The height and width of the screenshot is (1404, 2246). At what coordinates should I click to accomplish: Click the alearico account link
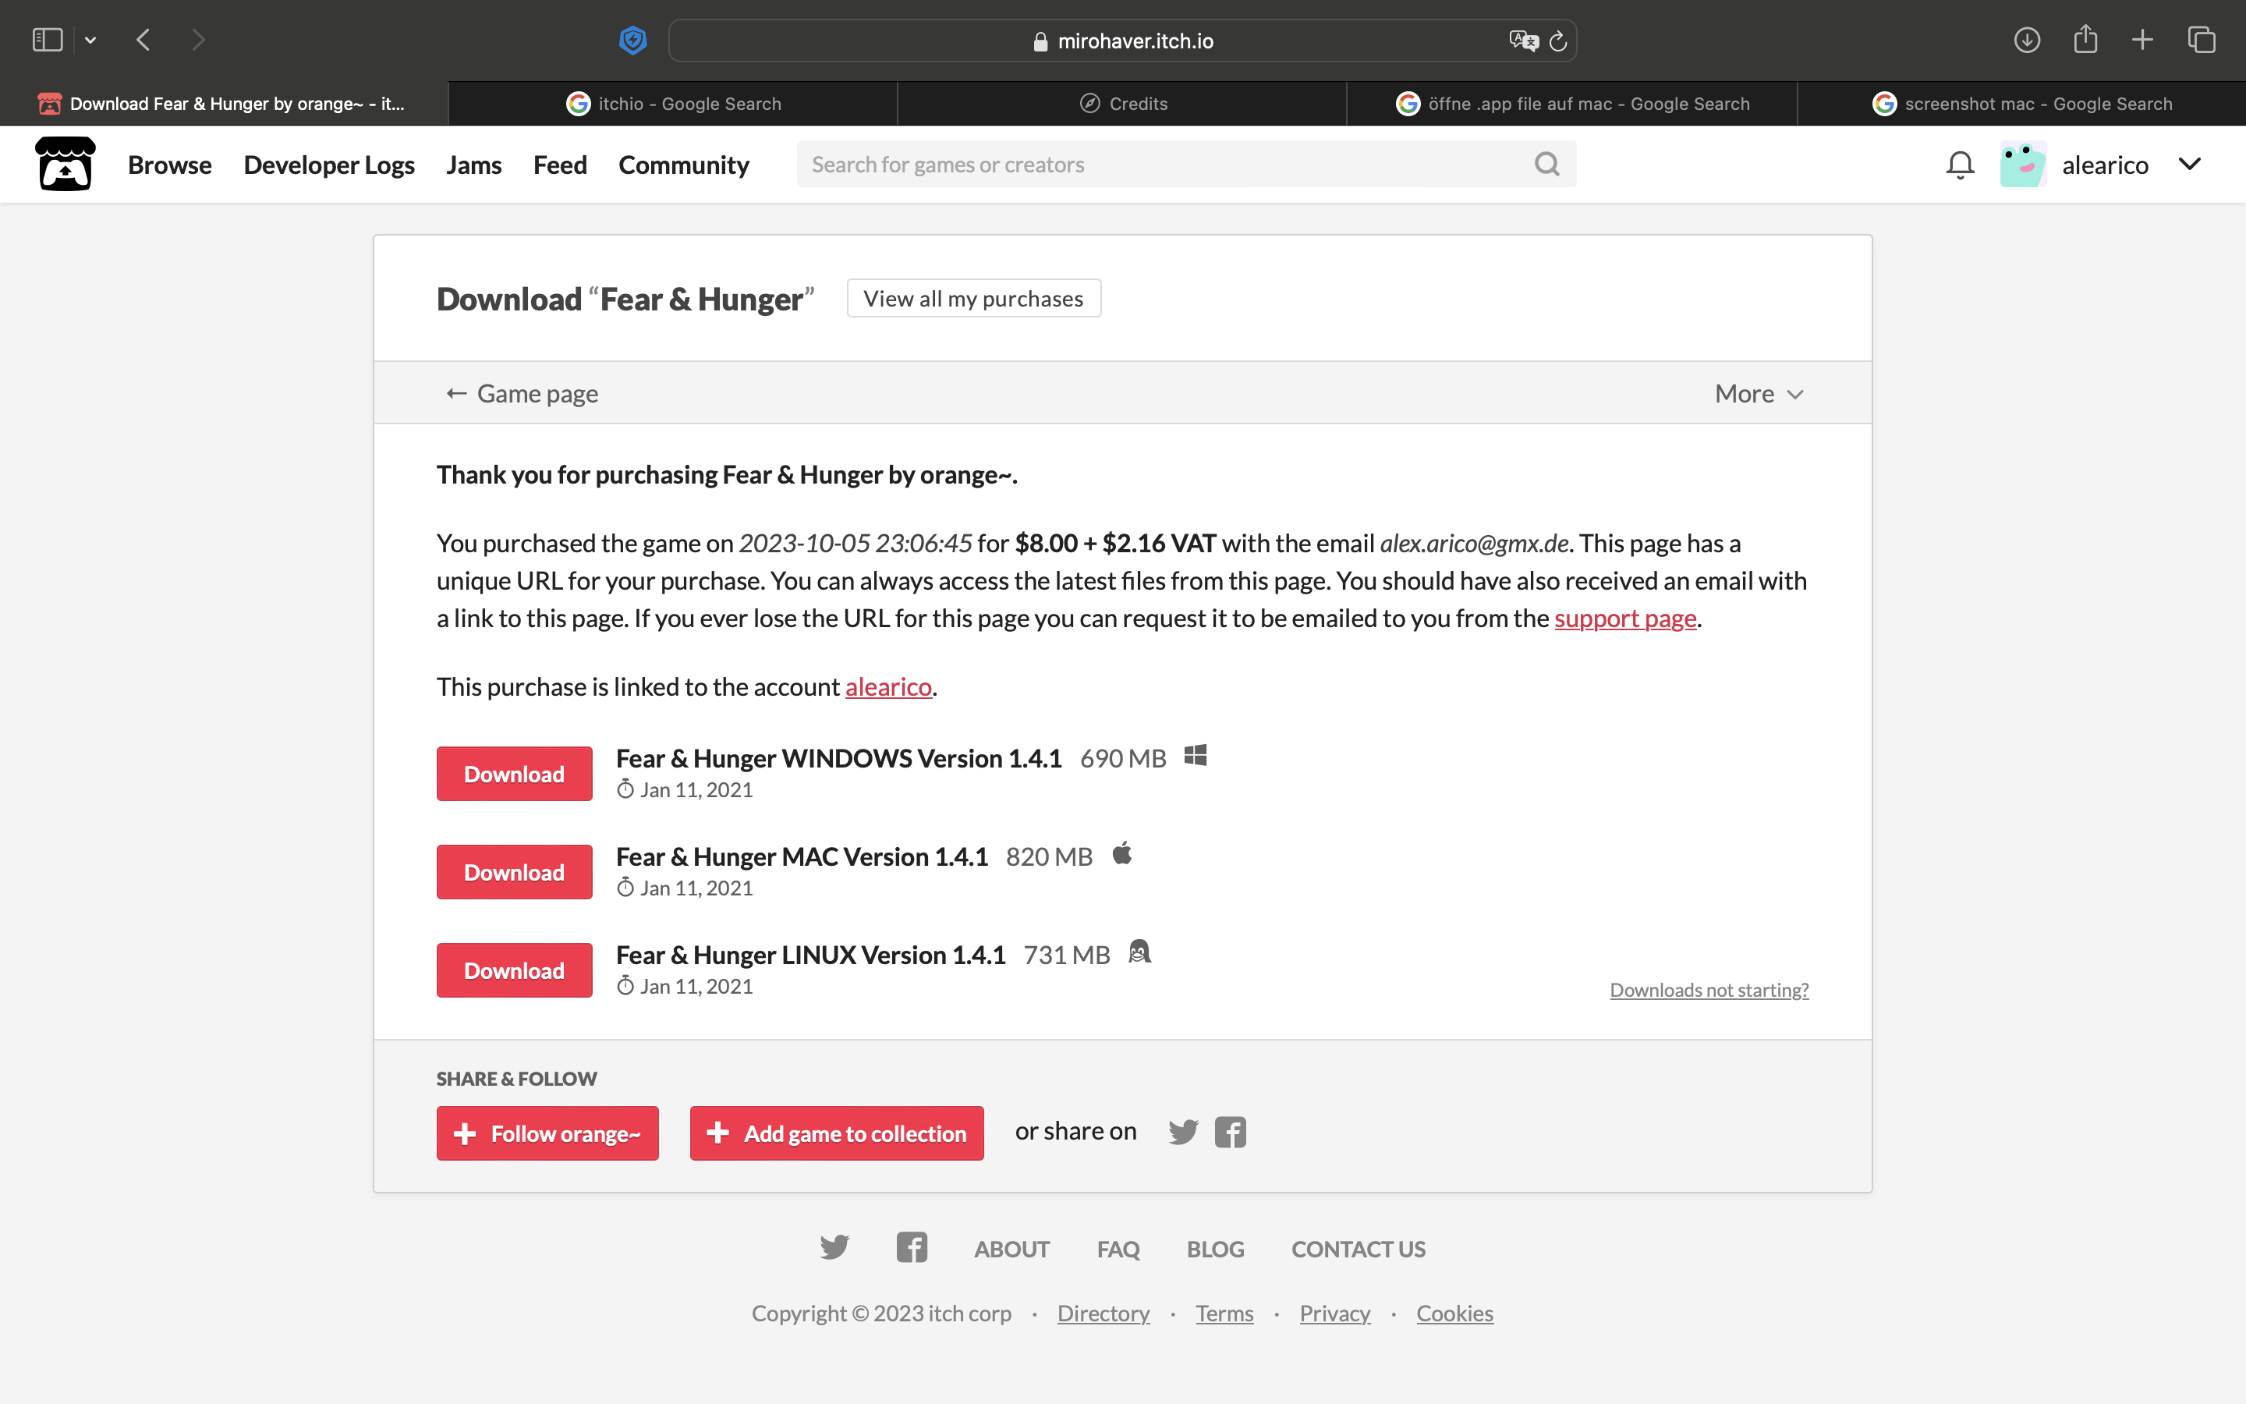(887, 686)
